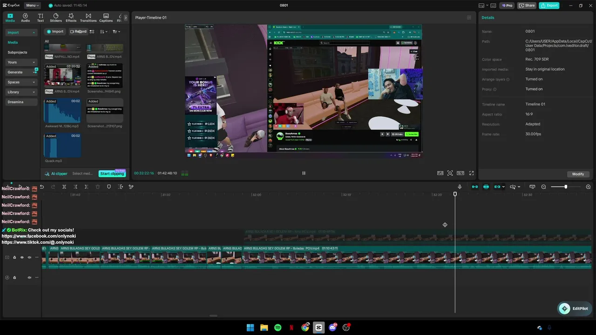
Task: Click the Export button
Action: pyautogui.click(x=549, y=6)
